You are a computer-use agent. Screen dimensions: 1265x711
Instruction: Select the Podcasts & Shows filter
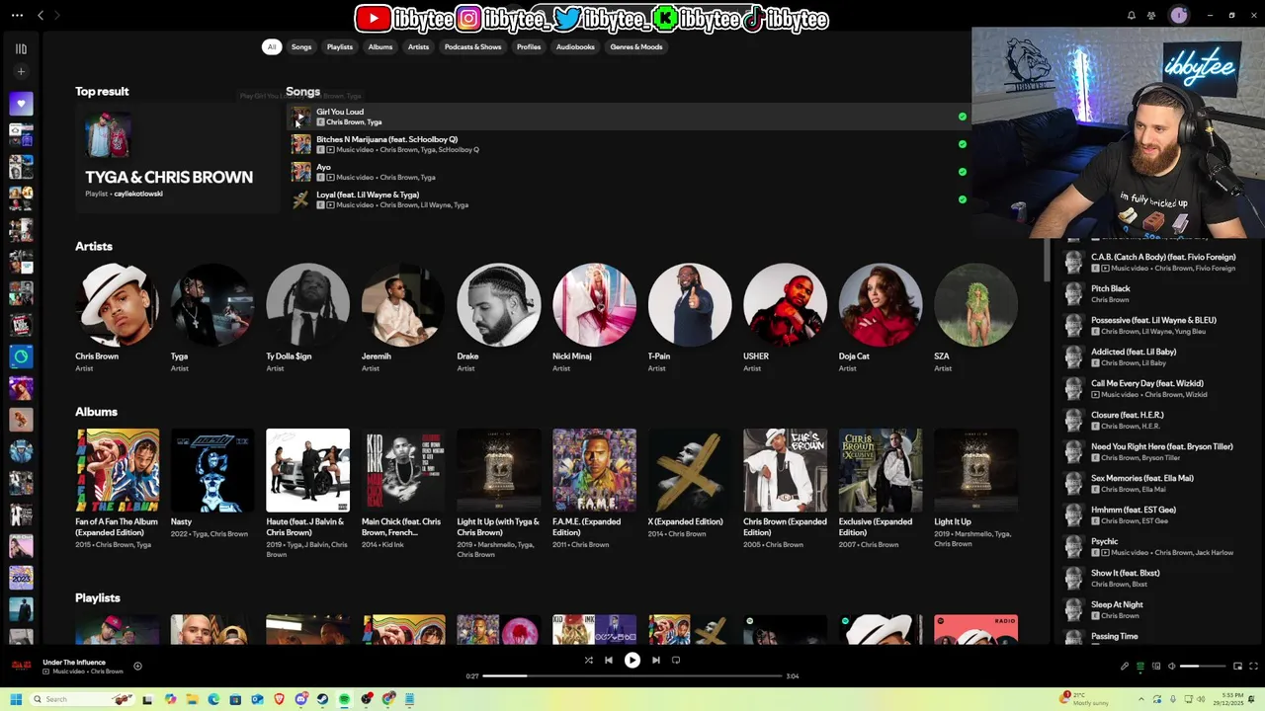point(472,46)
